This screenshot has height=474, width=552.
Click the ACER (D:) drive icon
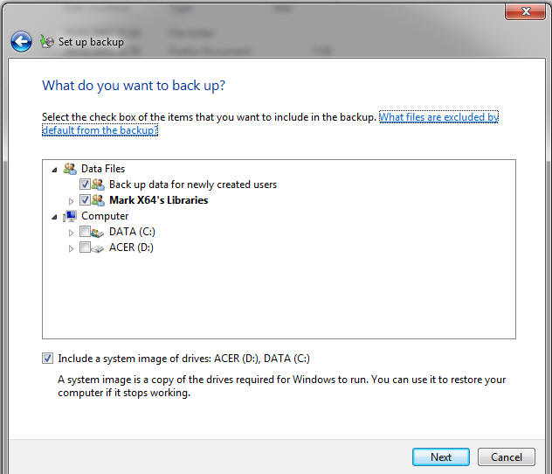click(98, 248)
